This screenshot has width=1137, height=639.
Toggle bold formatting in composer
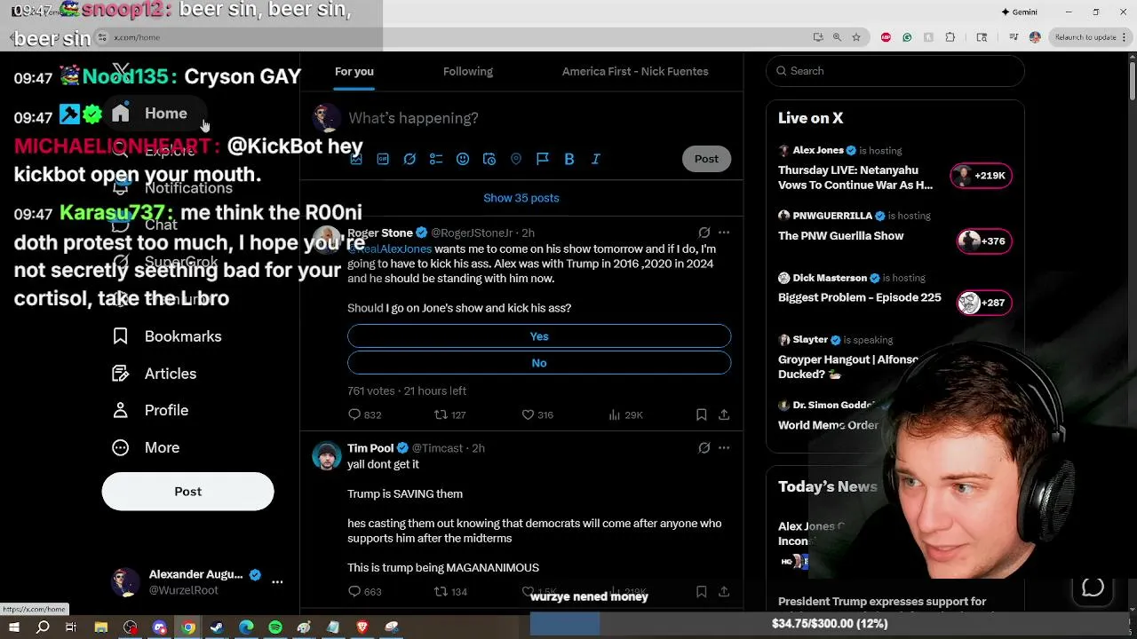pyautogui.click(x=569, y=159)
